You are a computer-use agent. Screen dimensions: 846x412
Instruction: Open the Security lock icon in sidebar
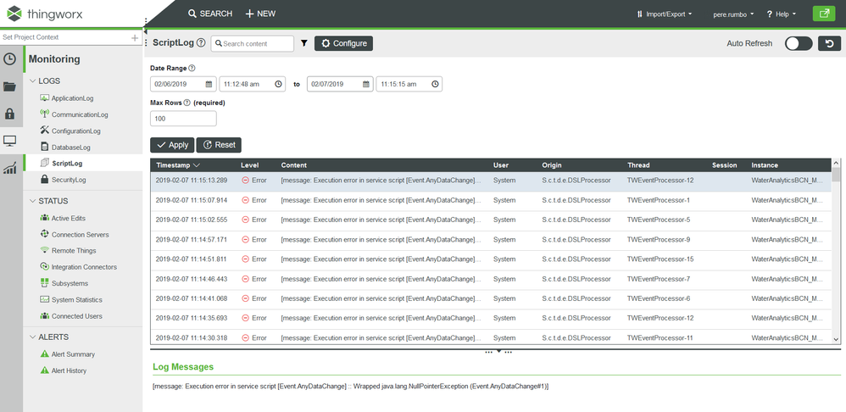(x=10, y=114)
